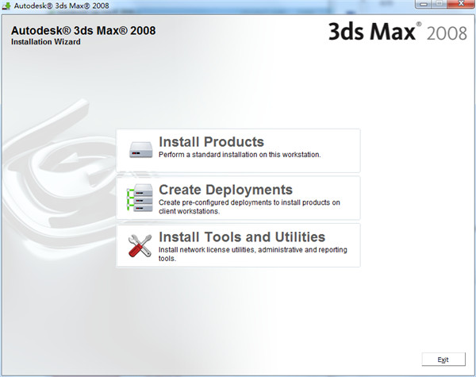Choose Create Deployments heading
The width and height of the screenshot is (476, 377).
225,190
